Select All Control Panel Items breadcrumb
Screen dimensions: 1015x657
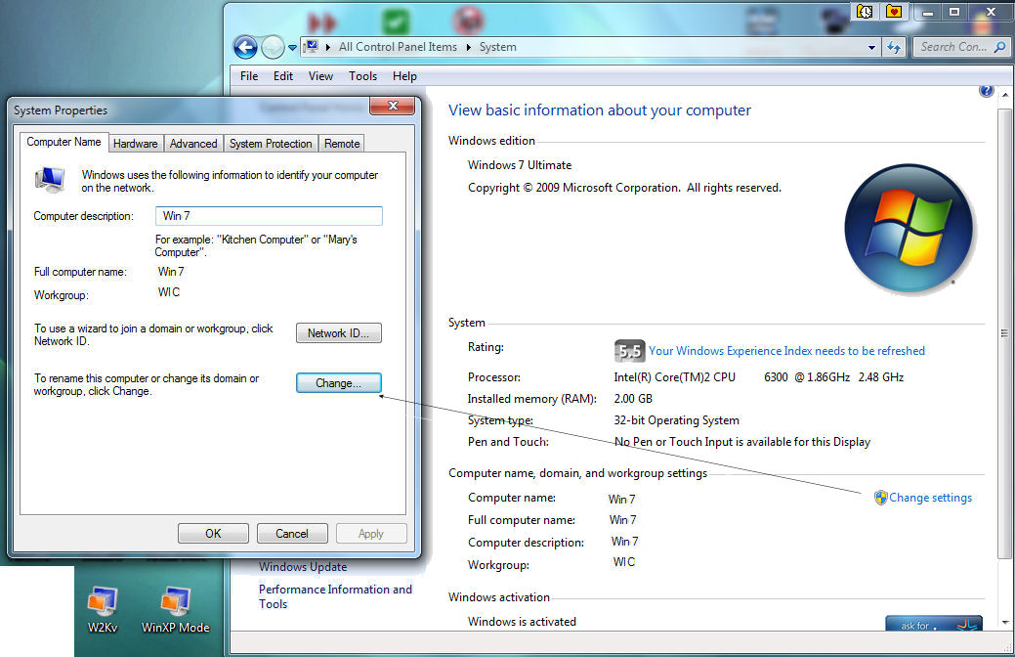point(398,47)
